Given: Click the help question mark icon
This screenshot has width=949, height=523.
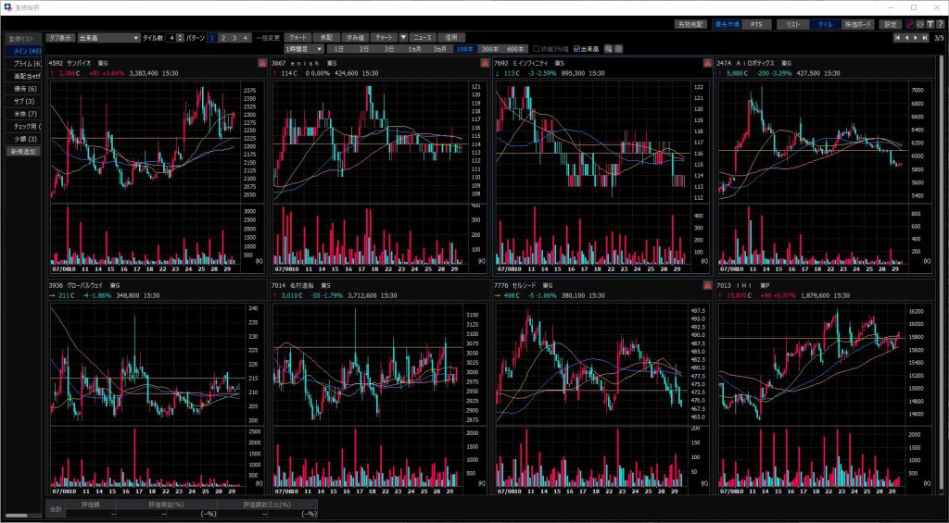Looking at the screenshot, I should point(941,24).
